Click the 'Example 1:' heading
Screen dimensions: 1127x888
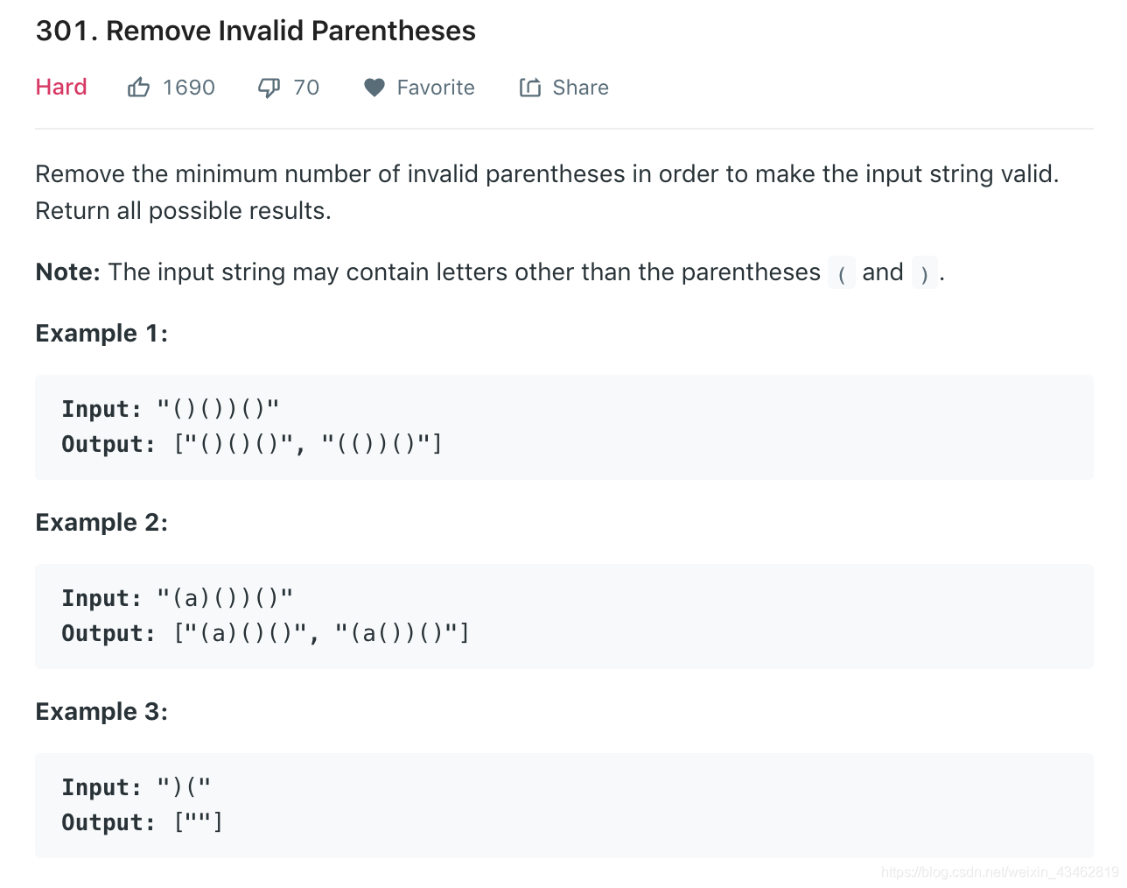[101, 334]
